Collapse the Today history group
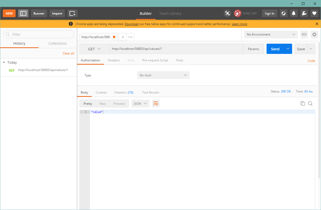Image resolution: width=321 pixels, height=210 pixels. point(4,62)
